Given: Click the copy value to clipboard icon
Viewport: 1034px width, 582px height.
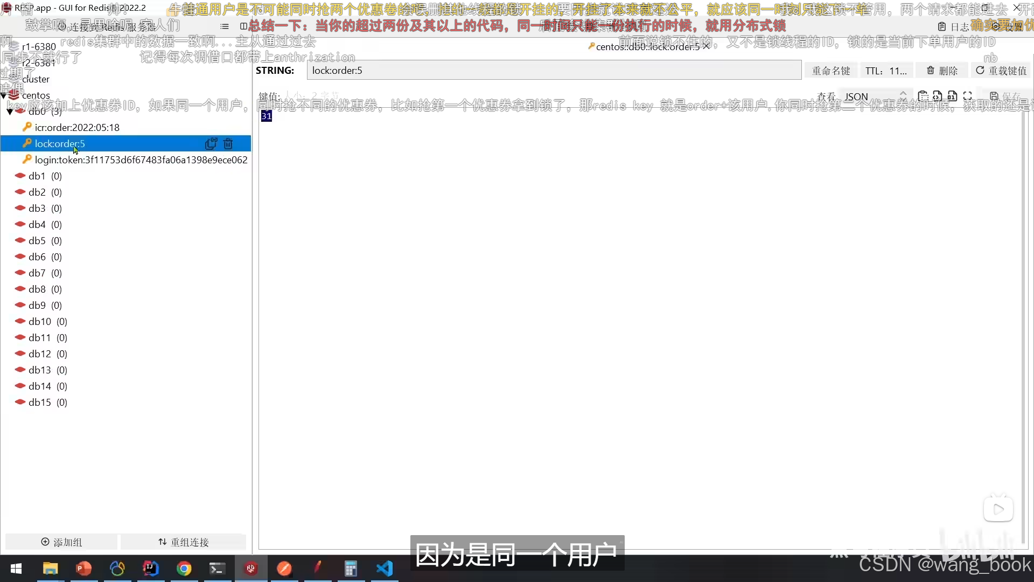Looking at the screenshot, I should pyautogui.click(x=923, y=96).
